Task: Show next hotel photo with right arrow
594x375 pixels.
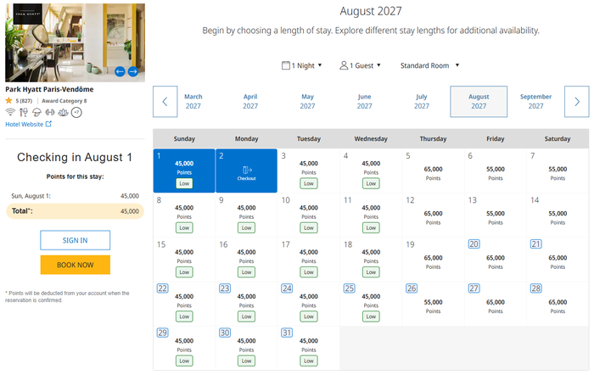Action: 133,71
